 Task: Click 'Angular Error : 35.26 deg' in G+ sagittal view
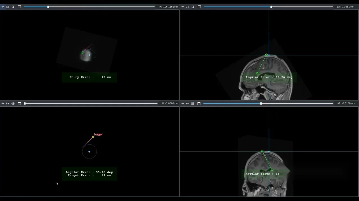tap(269, 77)
